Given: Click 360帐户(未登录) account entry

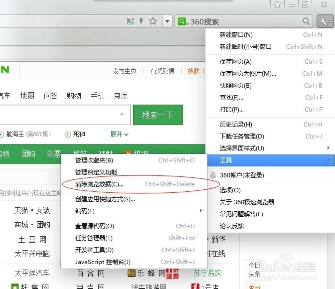Looking at the screenshot, I should click(x=271, y=175).
